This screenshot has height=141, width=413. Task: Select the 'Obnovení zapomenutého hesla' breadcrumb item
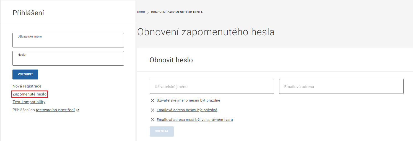177,12
